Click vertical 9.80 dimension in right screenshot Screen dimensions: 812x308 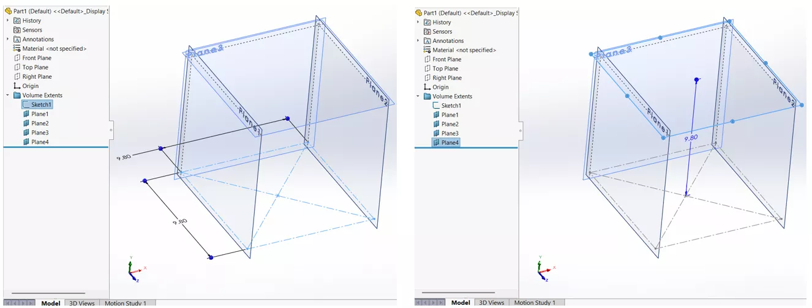click(x=691, y=138)
